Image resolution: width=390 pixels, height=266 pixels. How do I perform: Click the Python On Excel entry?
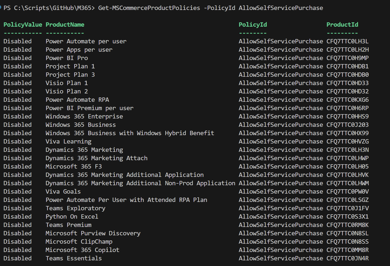(72, 217)
